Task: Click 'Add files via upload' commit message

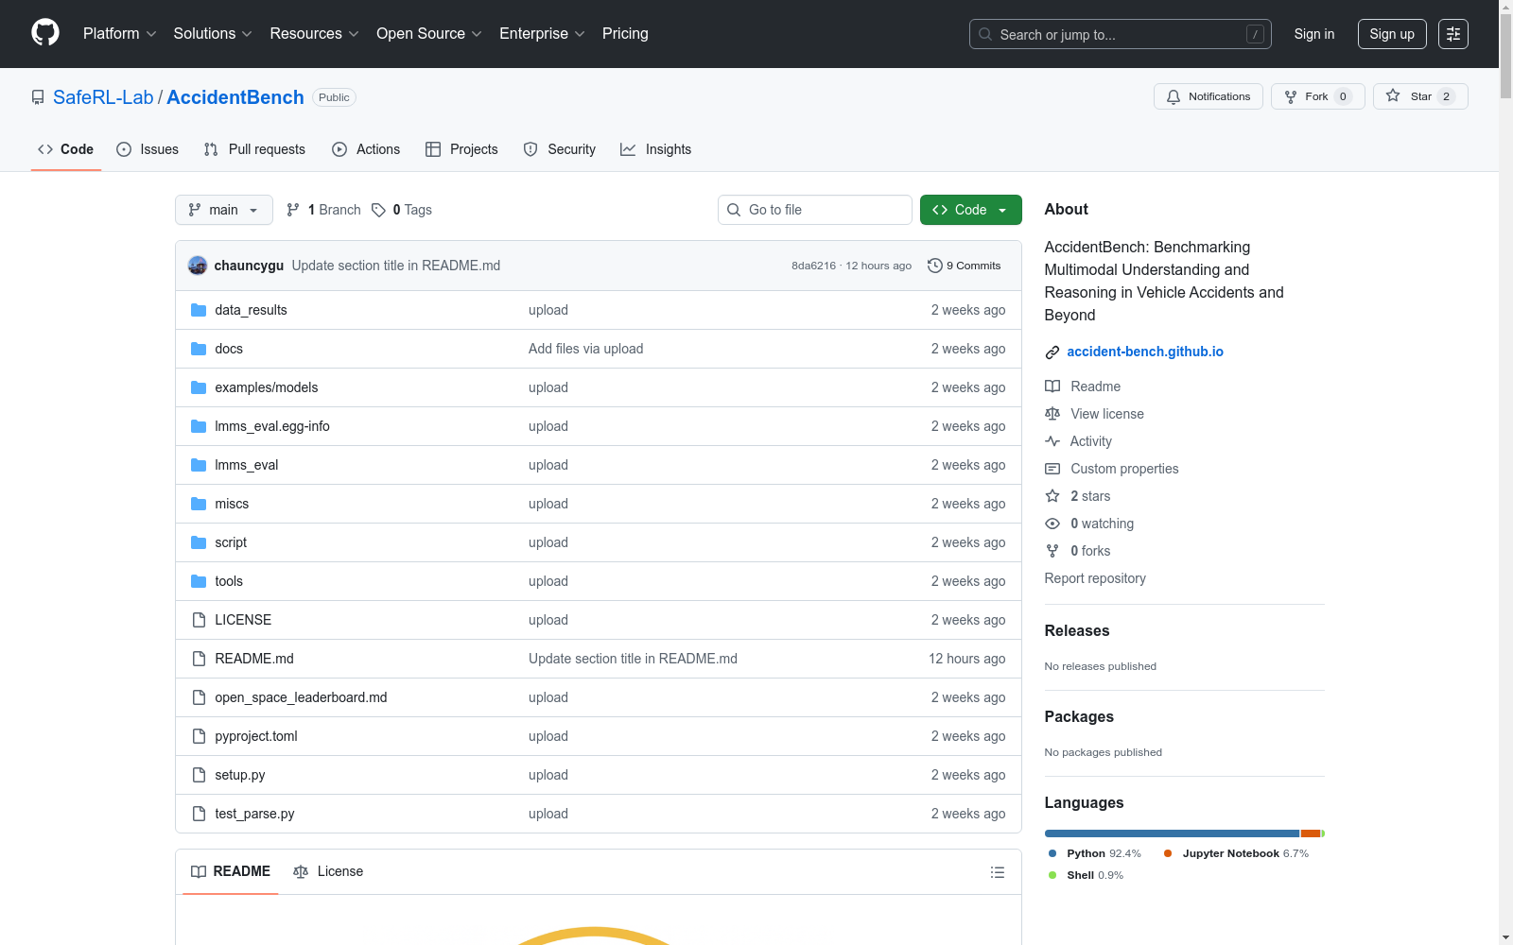Action: coord(586,349)
